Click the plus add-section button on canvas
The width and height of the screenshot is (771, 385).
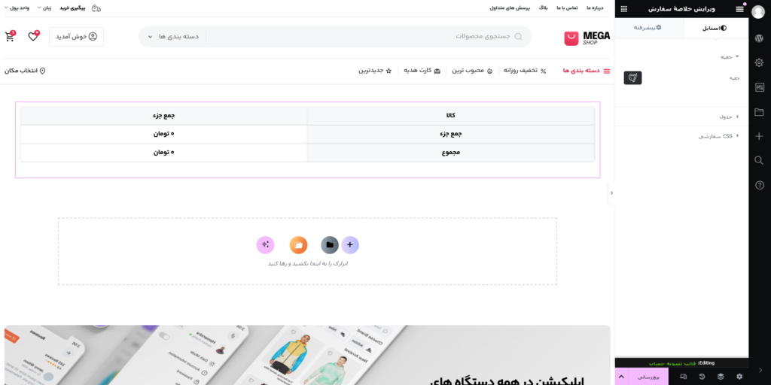click(350, 244)
